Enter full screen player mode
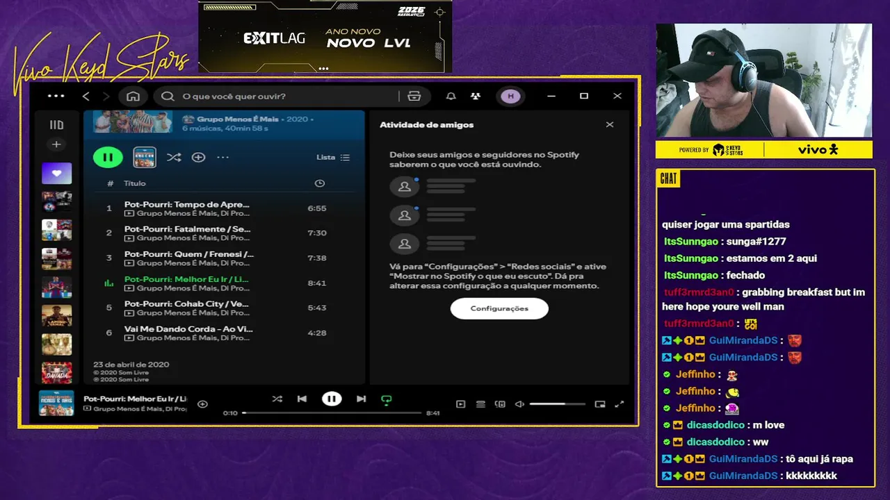This screenshot has width=890, height=500. [x=620, y=404]
